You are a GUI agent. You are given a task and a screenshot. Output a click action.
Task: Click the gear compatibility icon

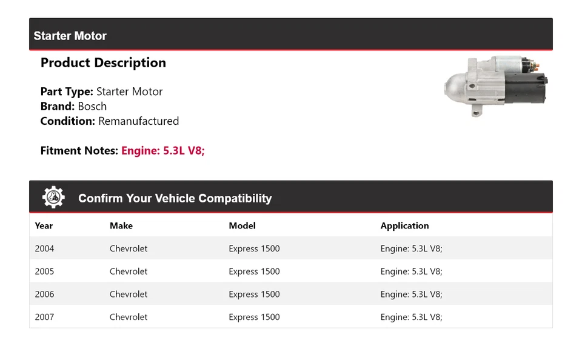pyautogui.click(x=53, y=198)
